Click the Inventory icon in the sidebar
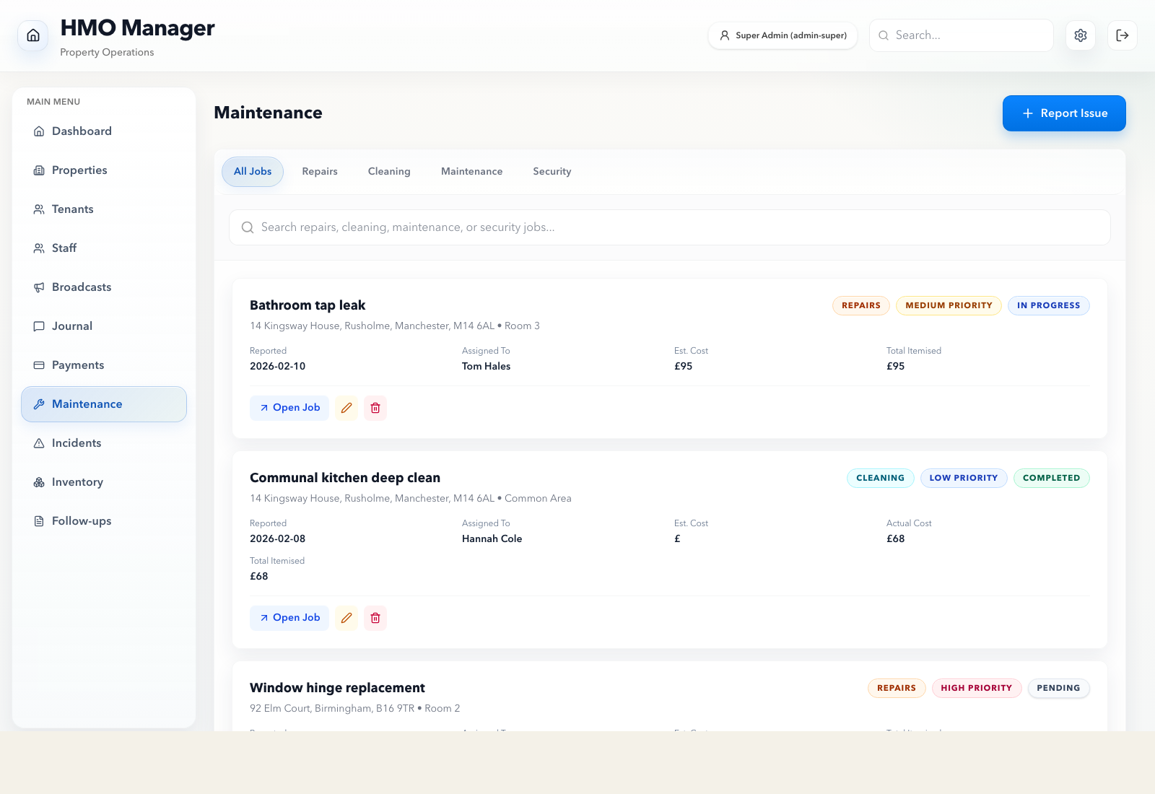 tap(39, 481)
